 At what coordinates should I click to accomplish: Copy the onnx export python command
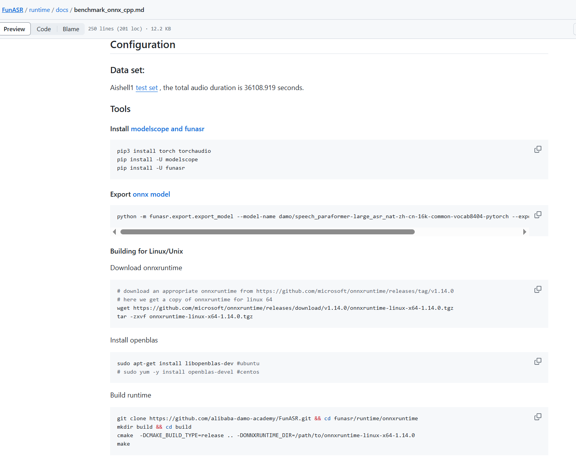(x=538, y=215)
